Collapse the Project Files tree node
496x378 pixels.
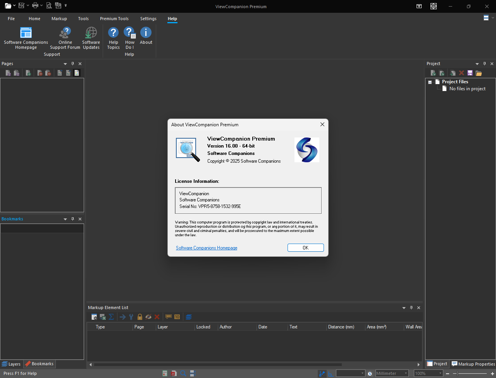tap(430, 82)
